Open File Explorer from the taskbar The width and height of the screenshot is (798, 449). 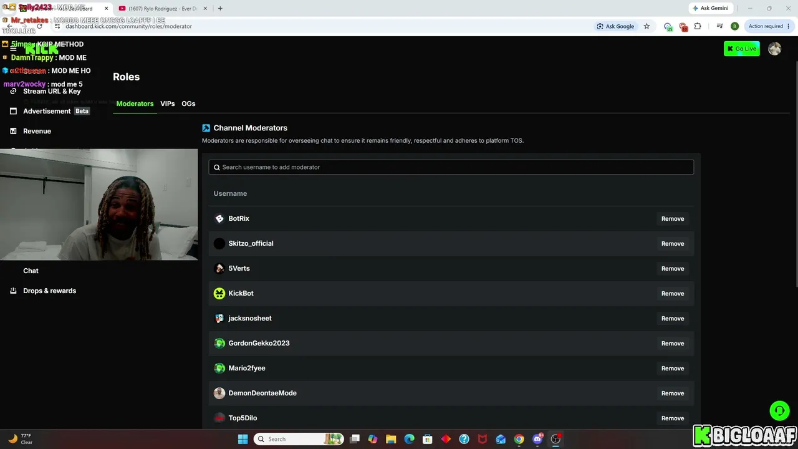pyautogui.click(x=391, y=439)
